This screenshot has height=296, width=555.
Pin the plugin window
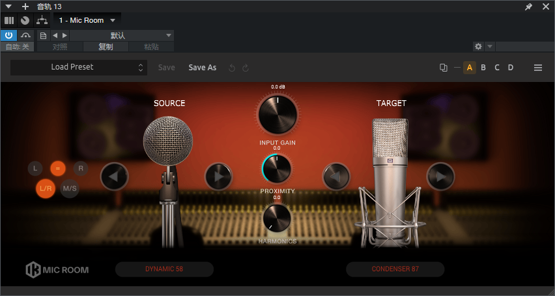tap(528, 7)
